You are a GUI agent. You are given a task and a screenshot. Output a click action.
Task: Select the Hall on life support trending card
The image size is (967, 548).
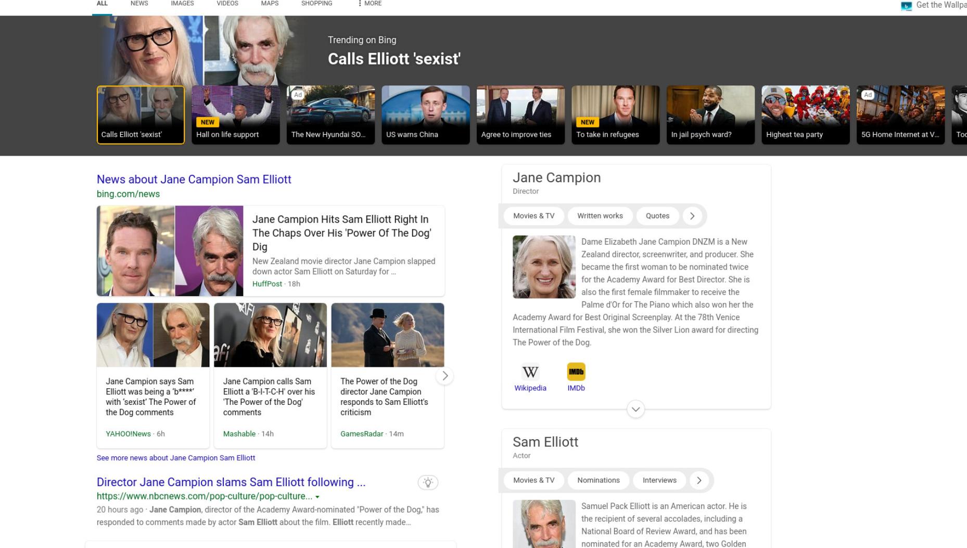(x=236, y=115)
